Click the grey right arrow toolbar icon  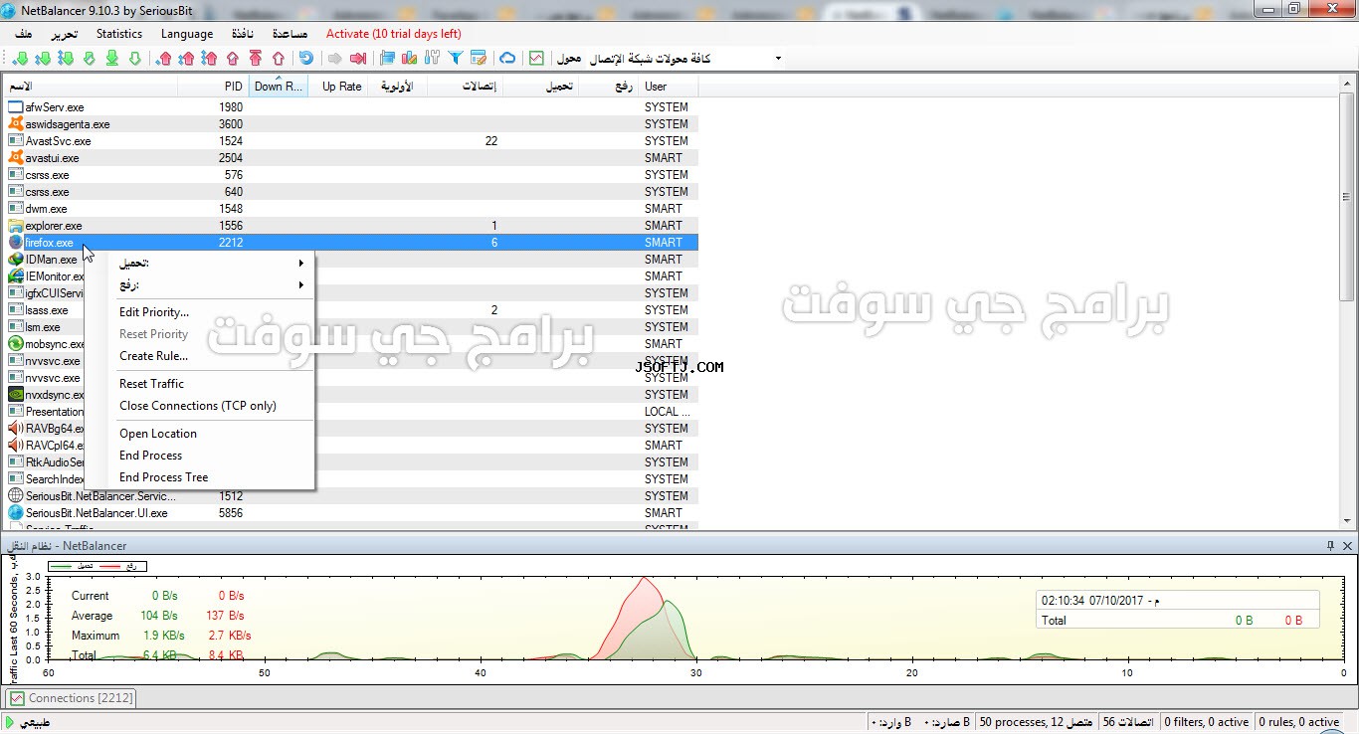pyautogui.click(x=335, y=59)
